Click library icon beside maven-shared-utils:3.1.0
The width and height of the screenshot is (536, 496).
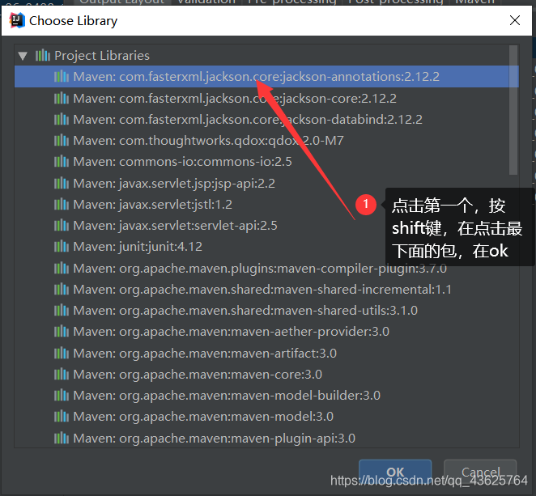coord(62,311)
